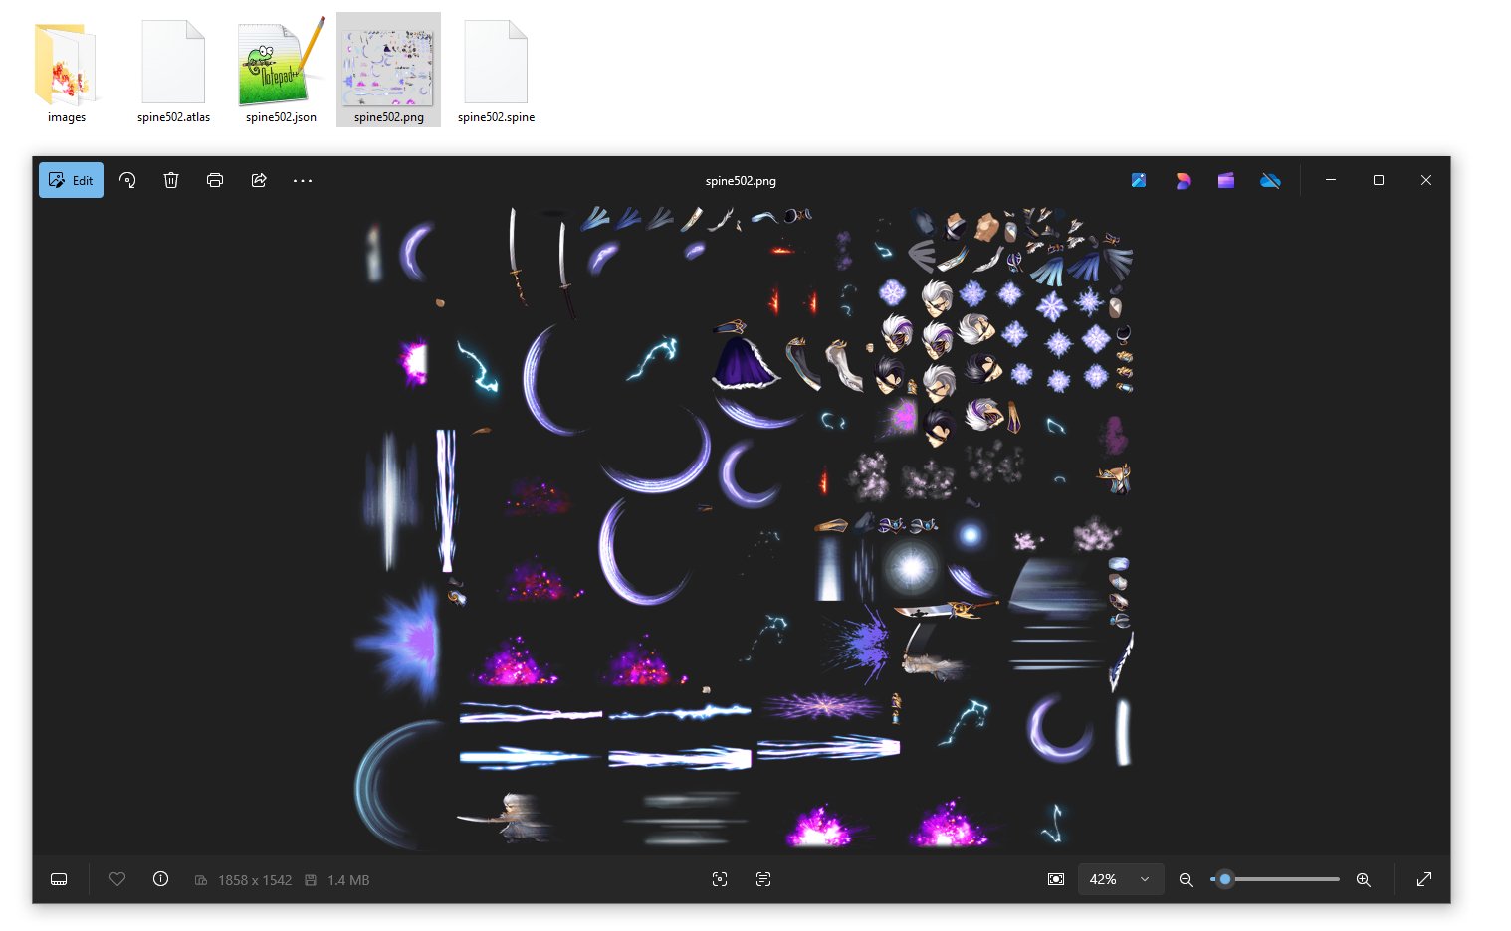Toggle the filmstrip view icon
Screen dimensions: 1511x931
click(x=59, y=879)
